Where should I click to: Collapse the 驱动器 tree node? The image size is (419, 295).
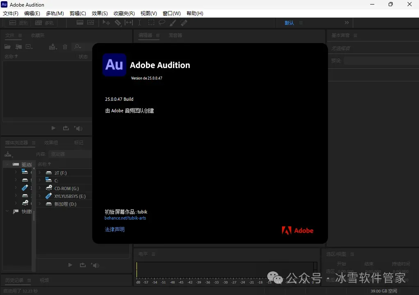point(7,164)
